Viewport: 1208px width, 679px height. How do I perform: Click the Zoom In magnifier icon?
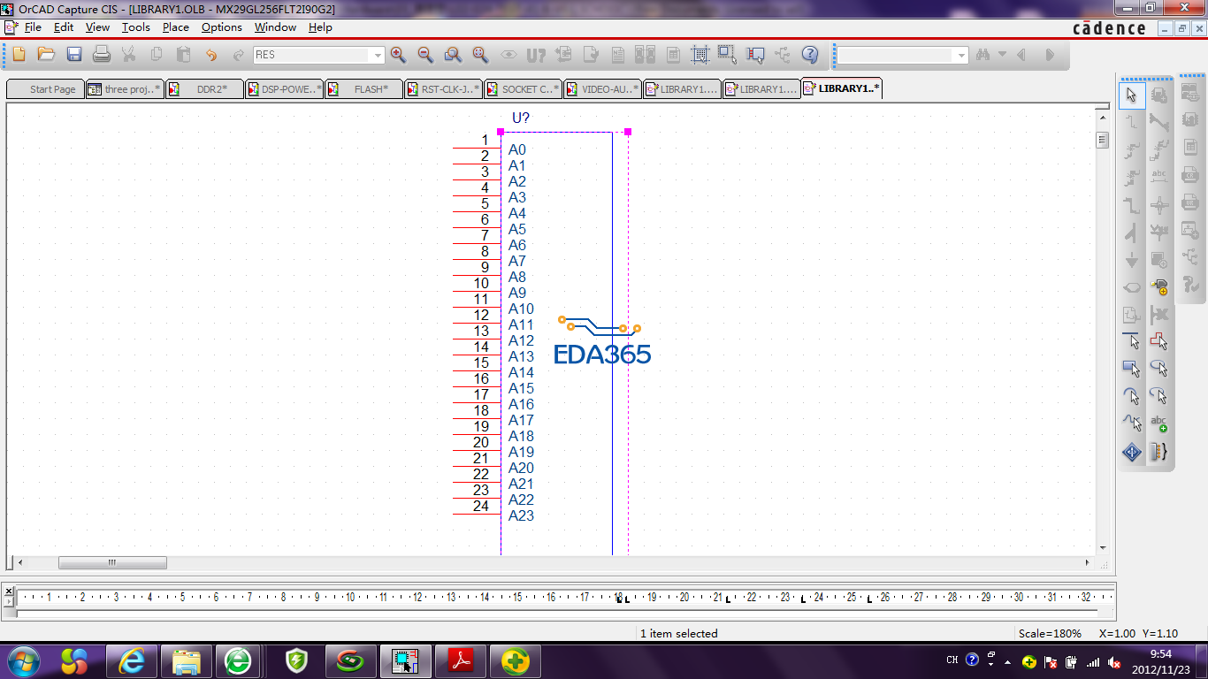[x=398, y=55]
